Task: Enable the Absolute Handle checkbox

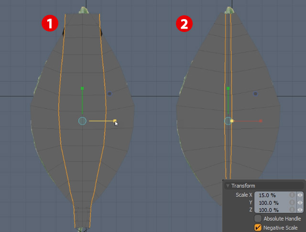Action: (x=258, y=219)
